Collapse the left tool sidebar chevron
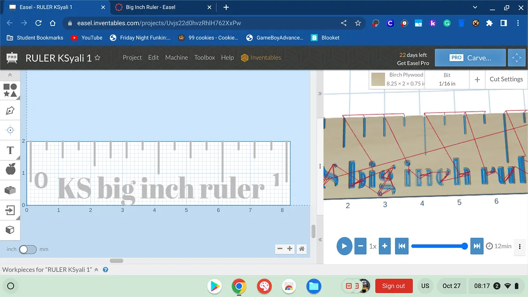This screenshot has width=528, height=297. 10,76
